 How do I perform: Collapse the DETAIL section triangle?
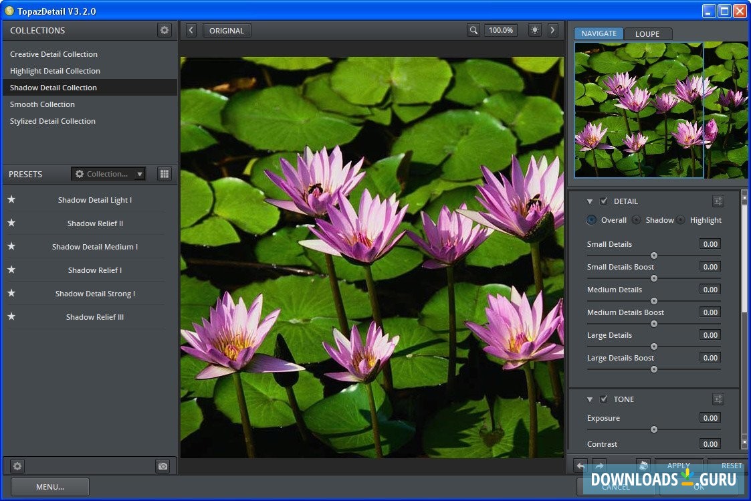click(x=590, y=201)
